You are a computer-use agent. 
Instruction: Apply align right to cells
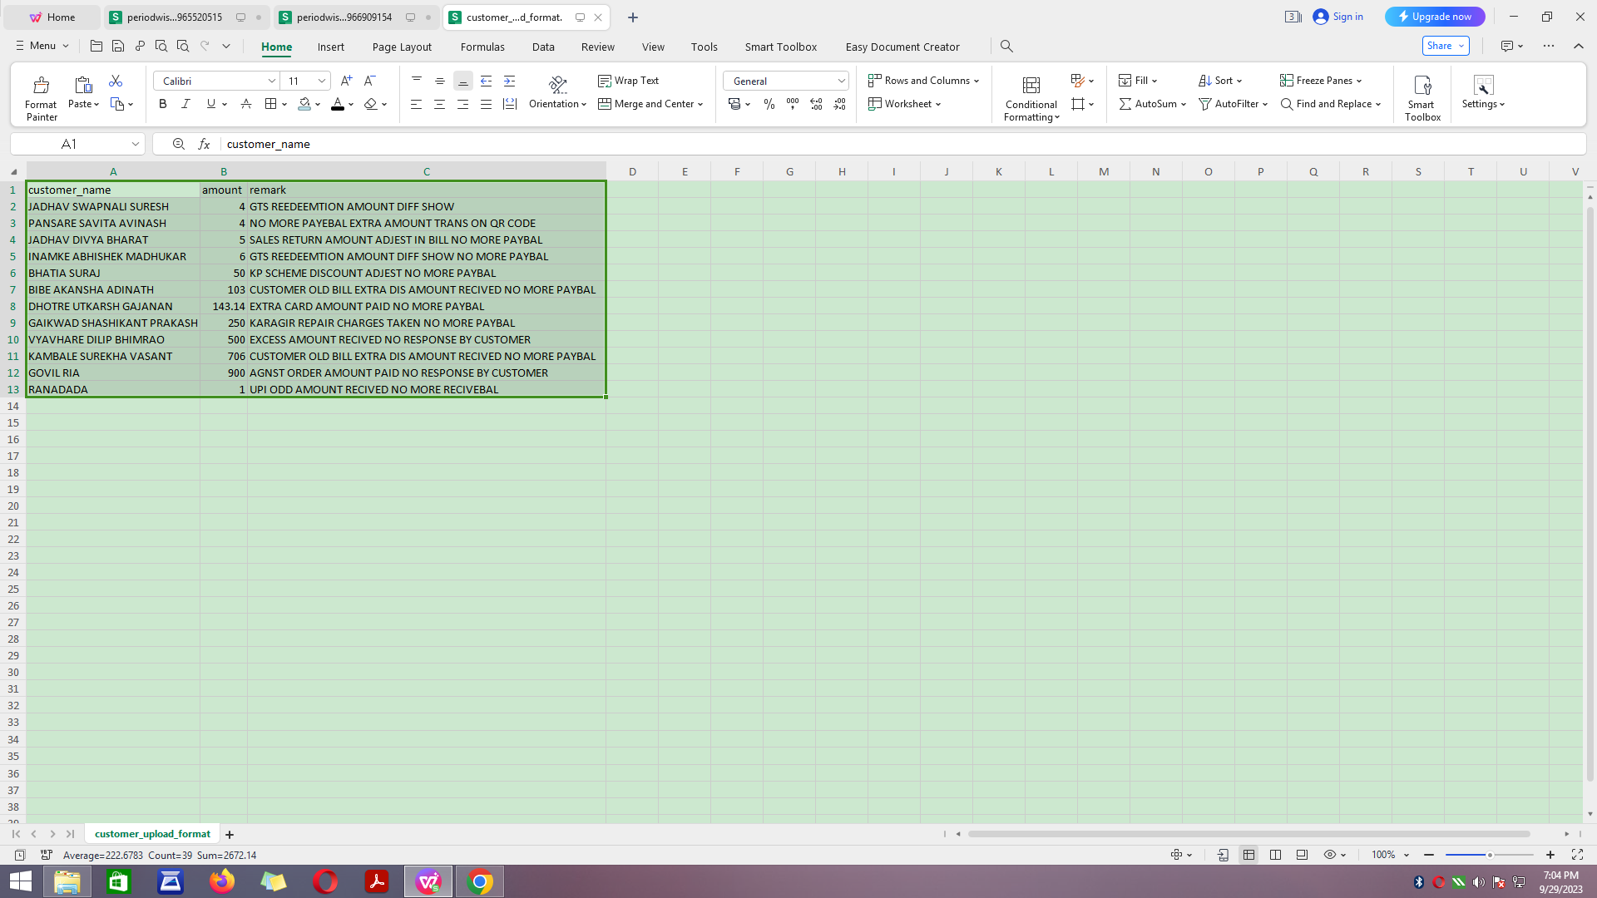click(462, 104)
